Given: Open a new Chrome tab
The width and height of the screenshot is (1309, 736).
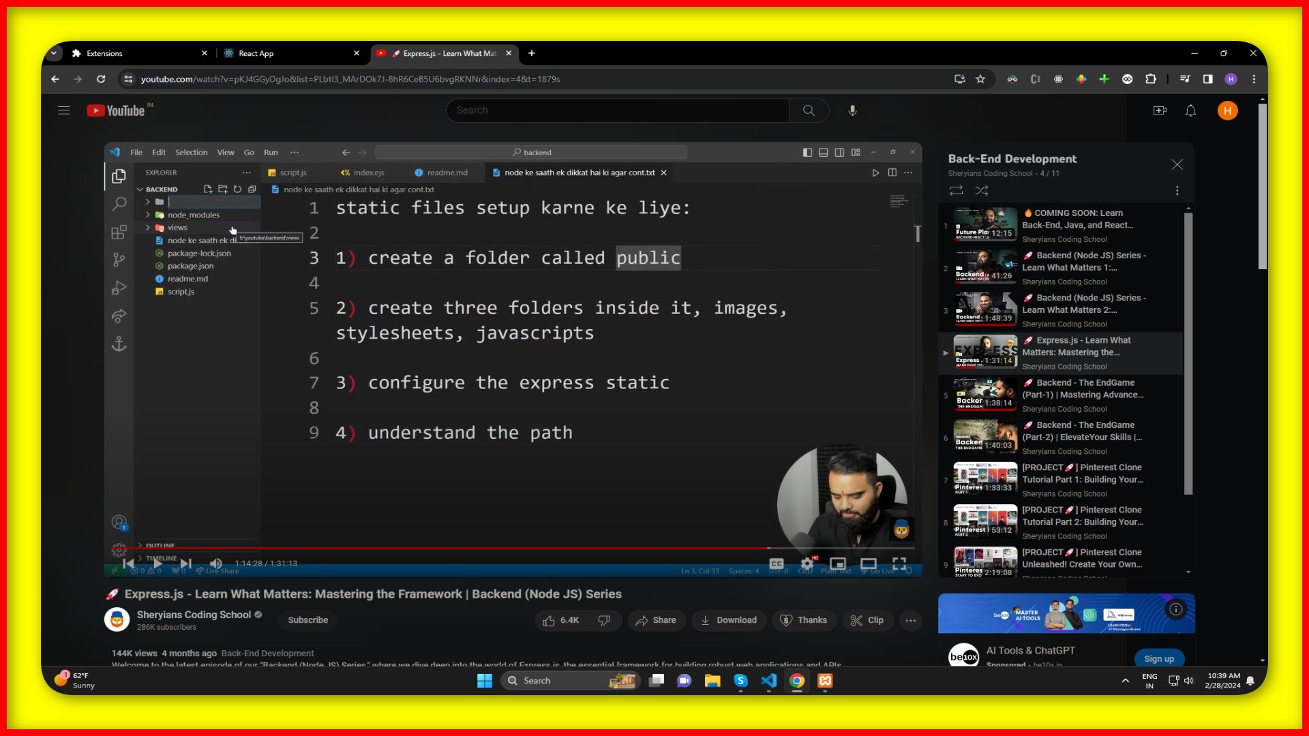Looking at the screenshot, I should (532, 53).
